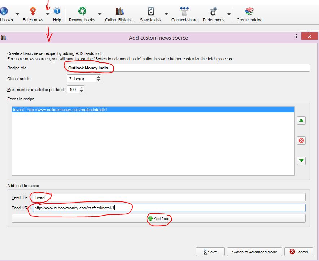The height and width of the screenshot is (261, 319).
Task: Click the Feed URL input field
Action: point(169,208)
